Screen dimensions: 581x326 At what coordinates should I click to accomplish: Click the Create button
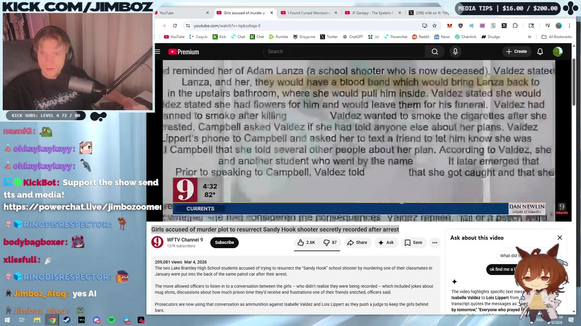coord(517,52)
